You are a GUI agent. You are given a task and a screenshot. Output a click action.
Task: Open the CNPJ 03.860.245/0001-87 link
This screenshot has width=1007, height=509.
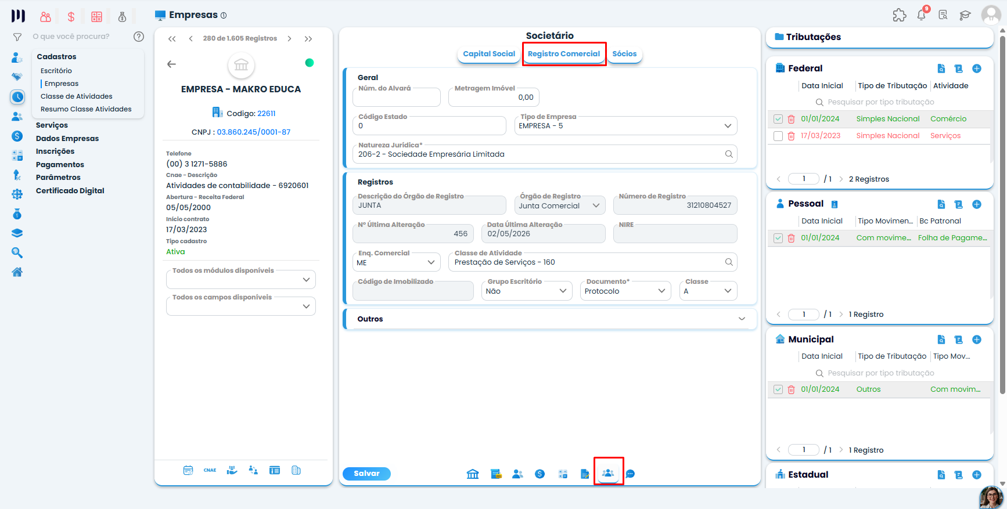(254, 132)
